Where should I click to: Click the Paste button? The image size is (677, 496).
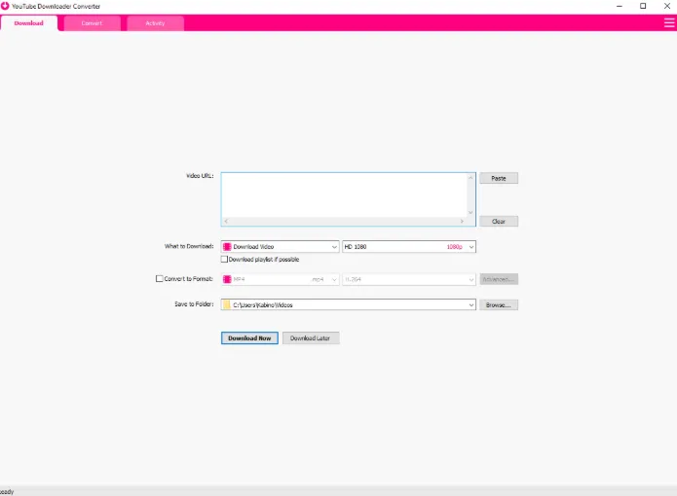click(x=499, y=178)
